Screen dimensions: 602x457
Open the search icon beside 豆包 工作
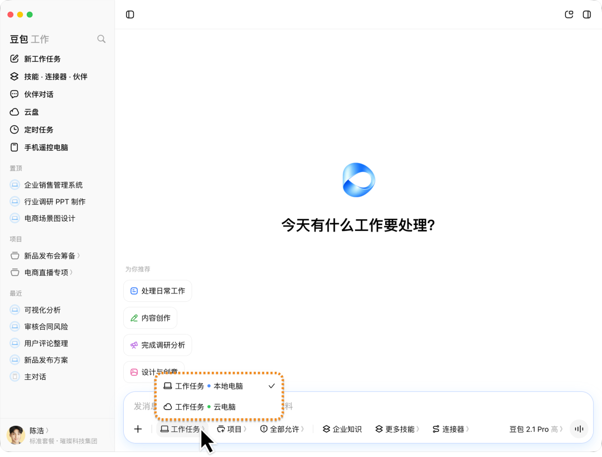101,39
